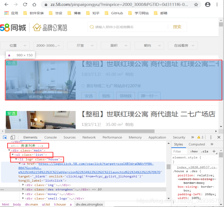This screenshot has width=224, height=207.
Task: Collapse the div class main node
Action: coord(9,150)
